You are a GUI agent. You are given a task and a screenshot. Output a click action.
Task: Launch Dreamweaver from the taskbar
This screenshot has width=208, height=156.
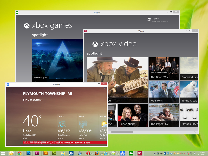click(54, 153)
